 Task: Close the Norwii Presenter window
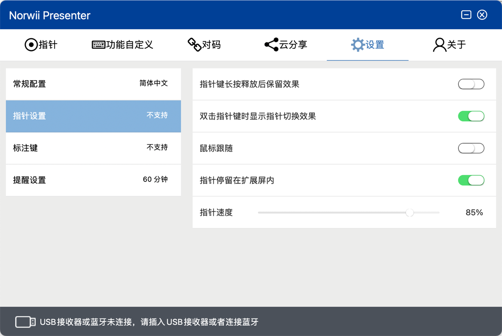coord(482,15)
